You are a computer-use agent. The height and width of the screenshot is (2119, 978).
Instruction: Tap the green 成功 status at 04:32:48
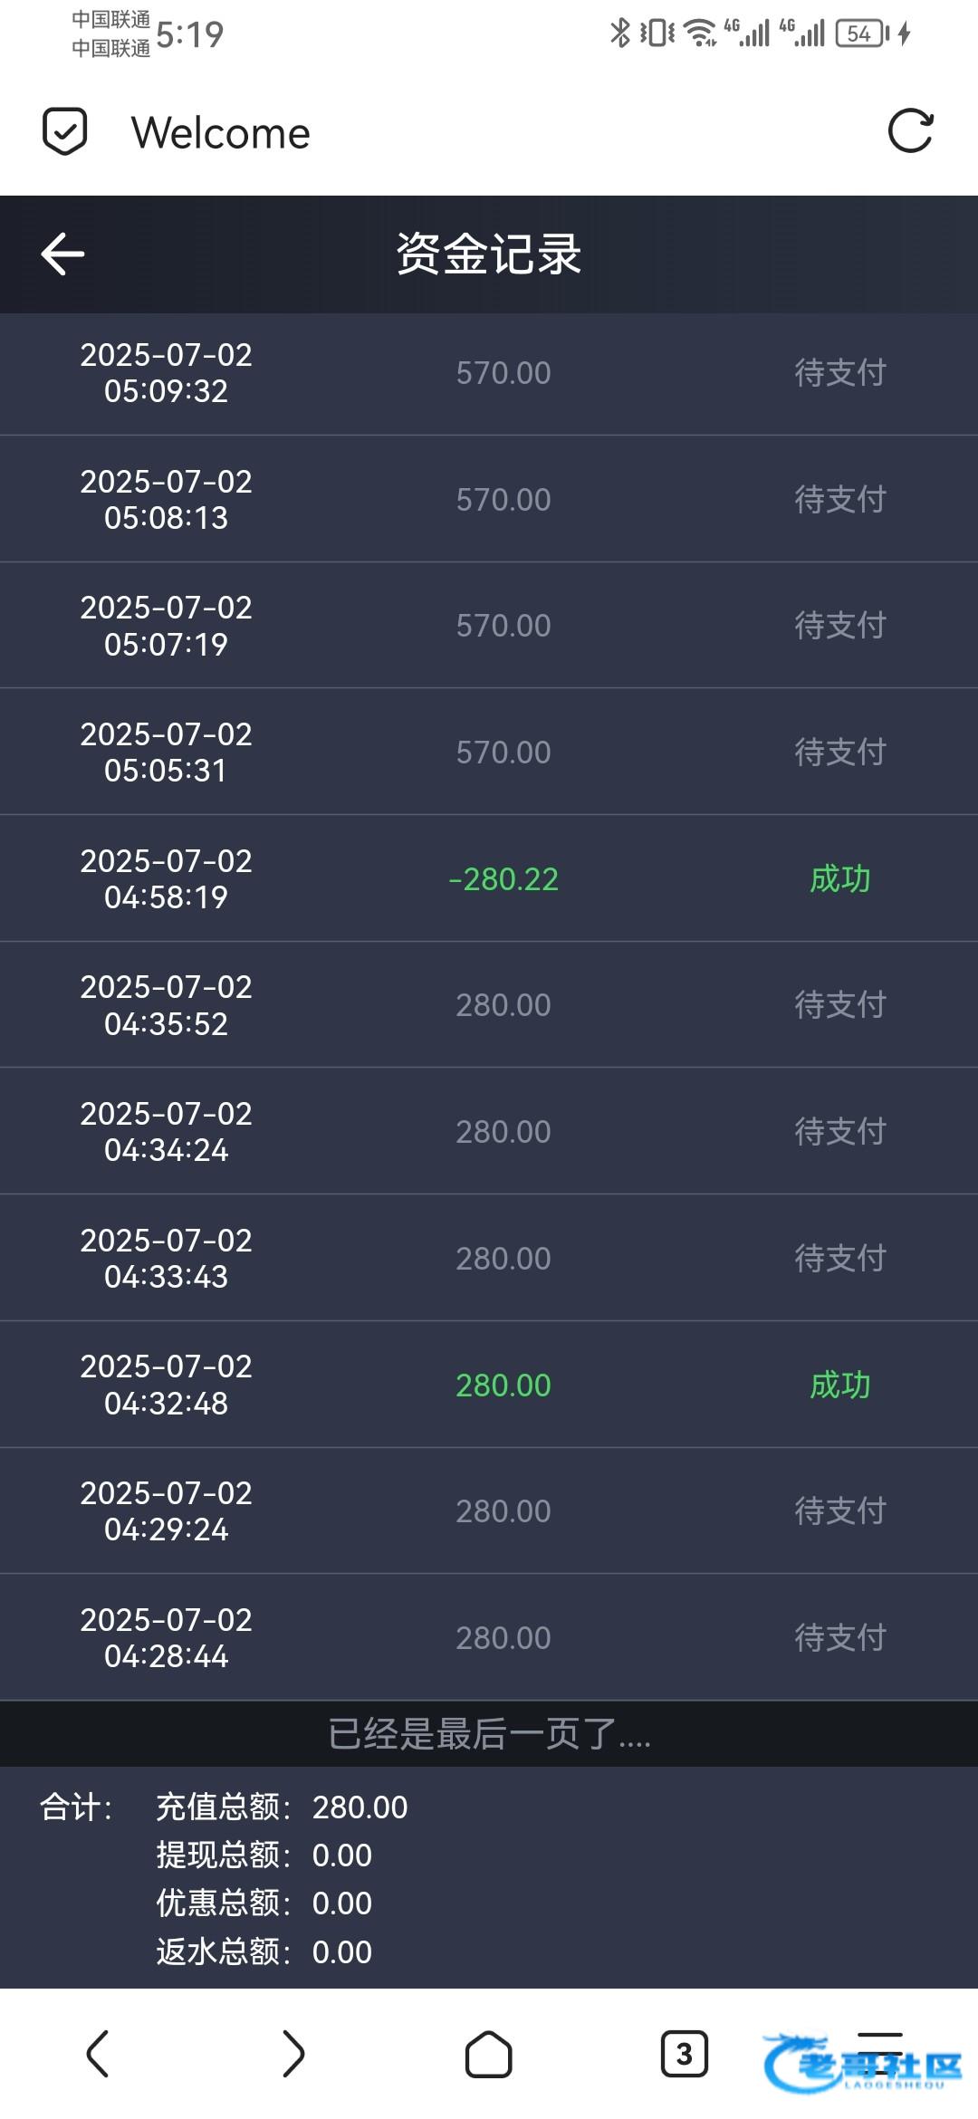point(839,1385)
